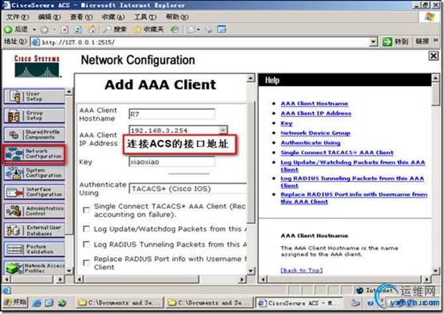Image resolution: width=444 pixels, height=314 pixels.
Task: Open the address bar dropdown arrow
Action: pos(374,42)
